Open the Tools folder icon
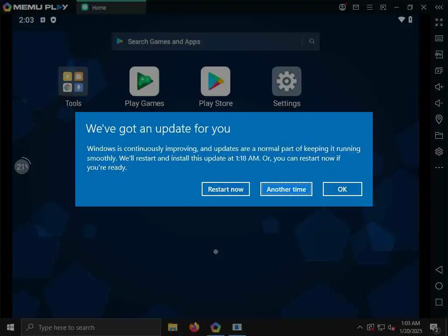 pyautogui.click(x=73, y=81)
